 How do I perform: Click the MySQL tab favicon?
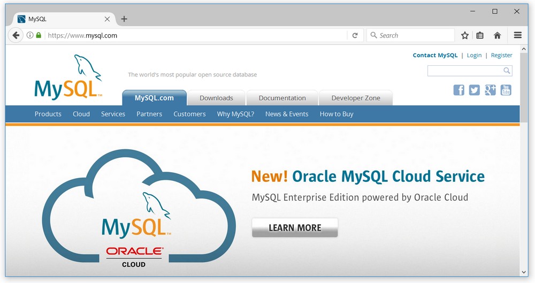(21, 19)
